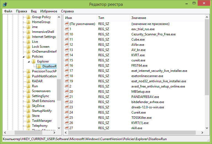
Task: Click the string icon of value 1
Action: (67, 29)
